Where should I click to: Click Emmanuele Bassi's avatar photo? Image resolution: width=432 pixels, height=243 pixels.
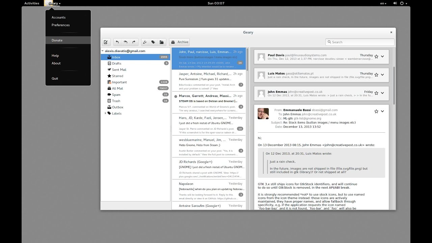coord(263,114)
